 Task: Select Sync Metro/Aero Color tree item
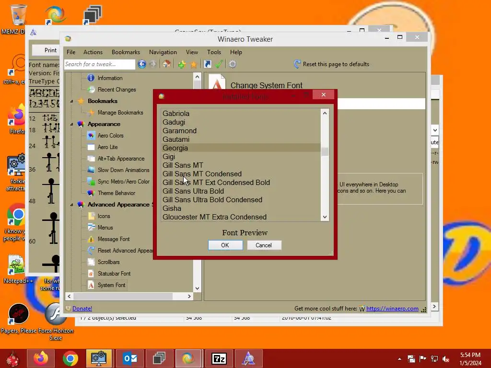pyautogui.click(x=123, y=182)
